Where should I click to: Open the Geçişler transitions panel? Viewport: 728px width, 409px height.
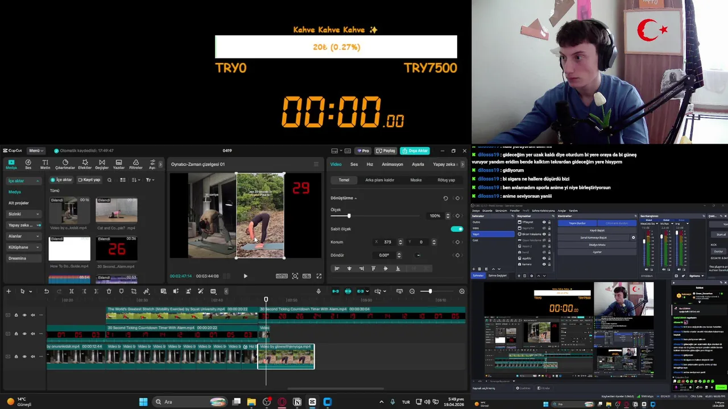tap(102, 164)
